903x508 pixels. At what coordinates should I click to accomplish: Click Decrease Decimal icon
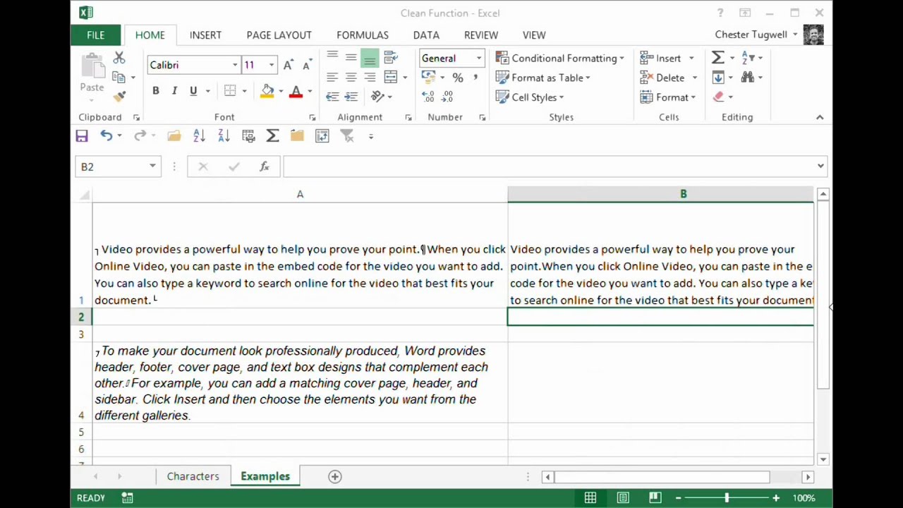point(447,96)
